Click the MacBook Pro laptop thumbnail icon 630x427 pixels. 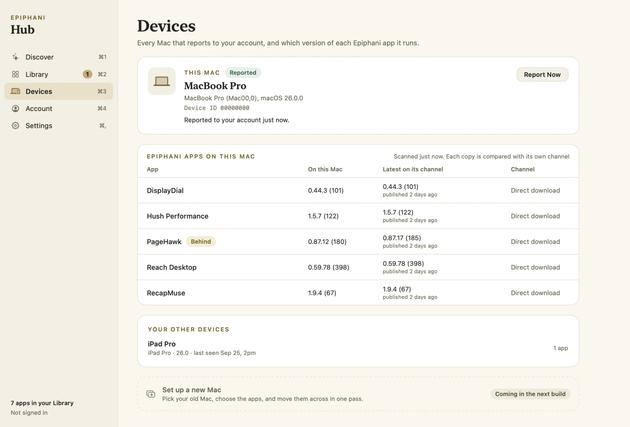point(162,81)
